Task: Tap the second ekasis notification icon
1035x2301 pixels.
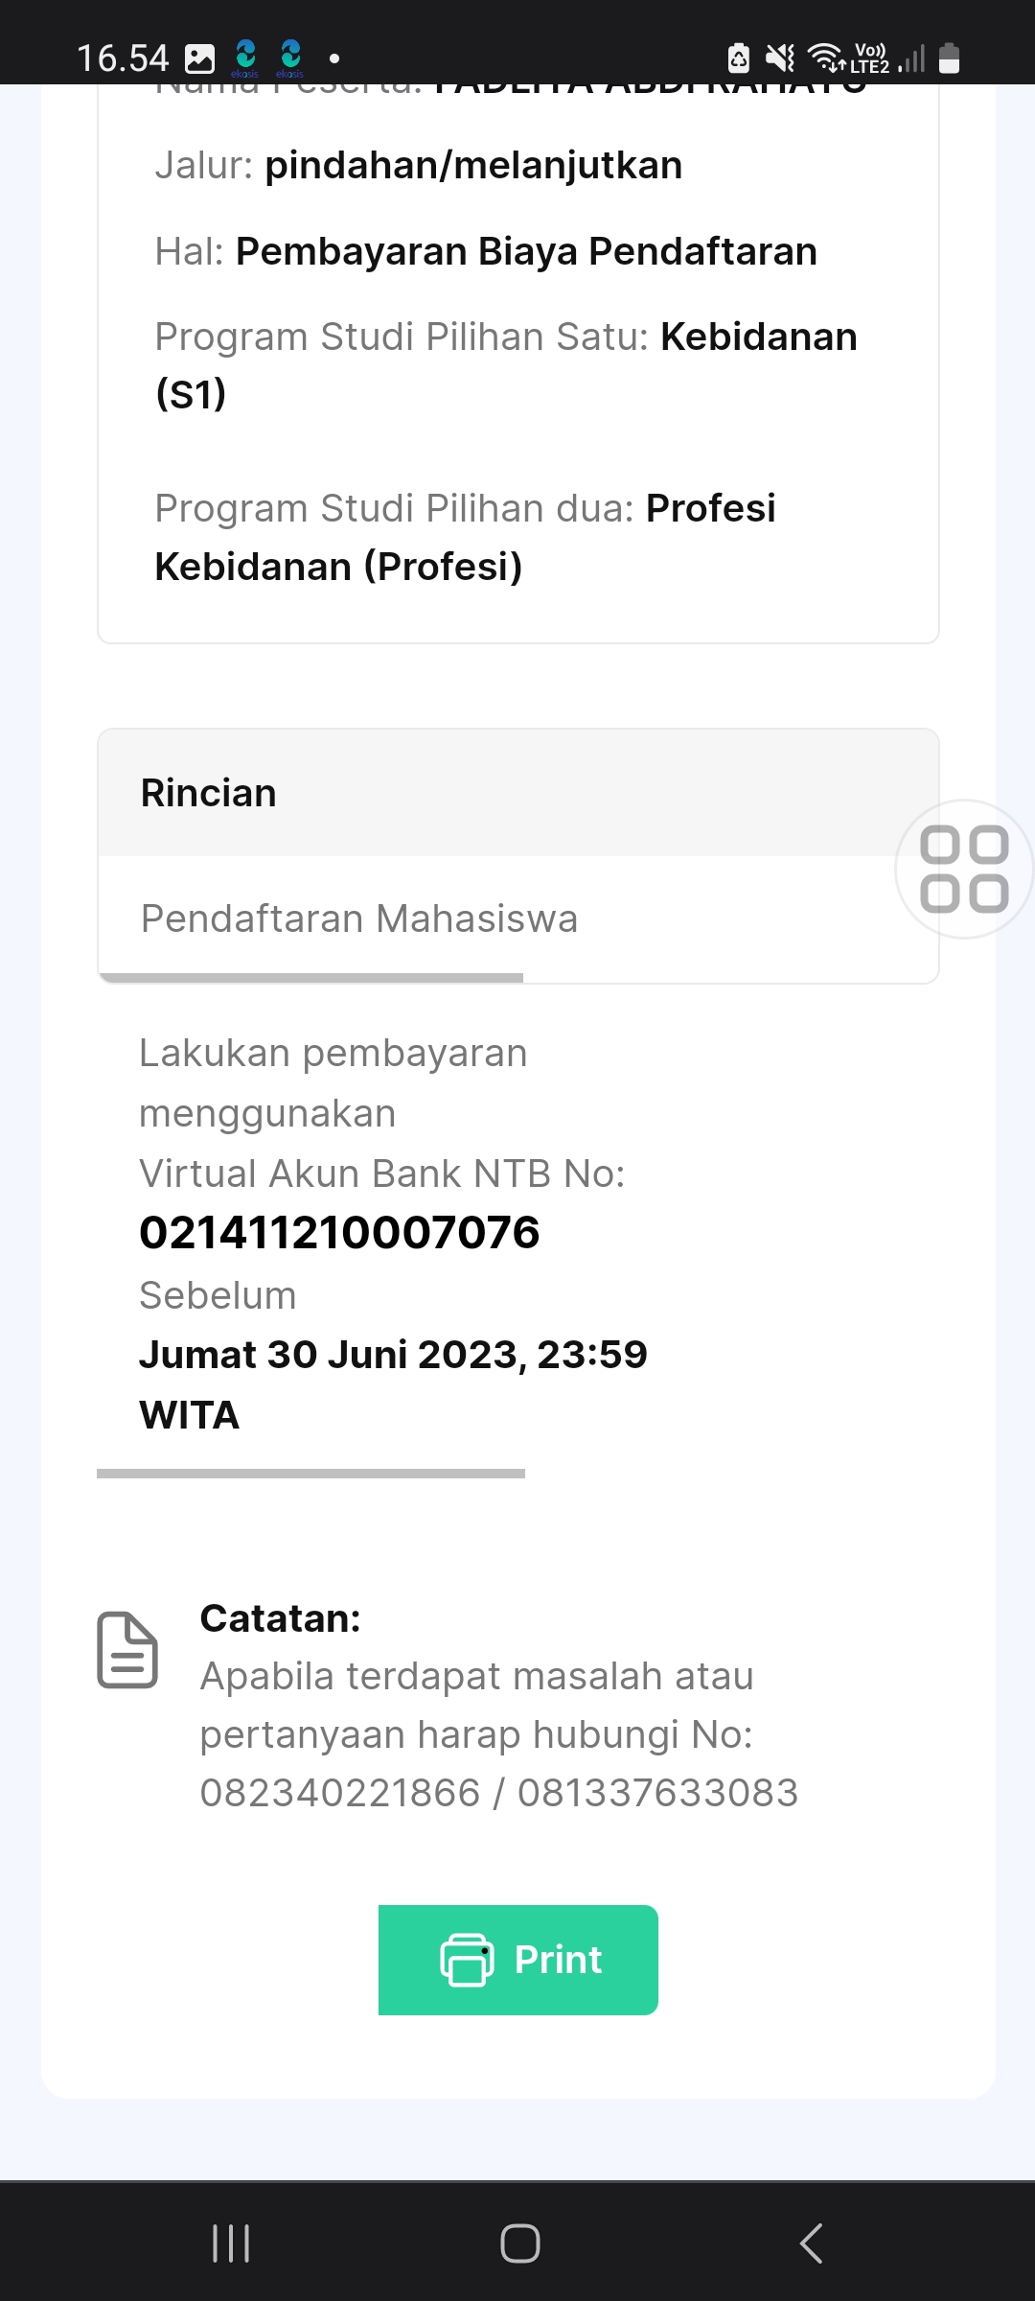Action: click(x=290, y=57)
